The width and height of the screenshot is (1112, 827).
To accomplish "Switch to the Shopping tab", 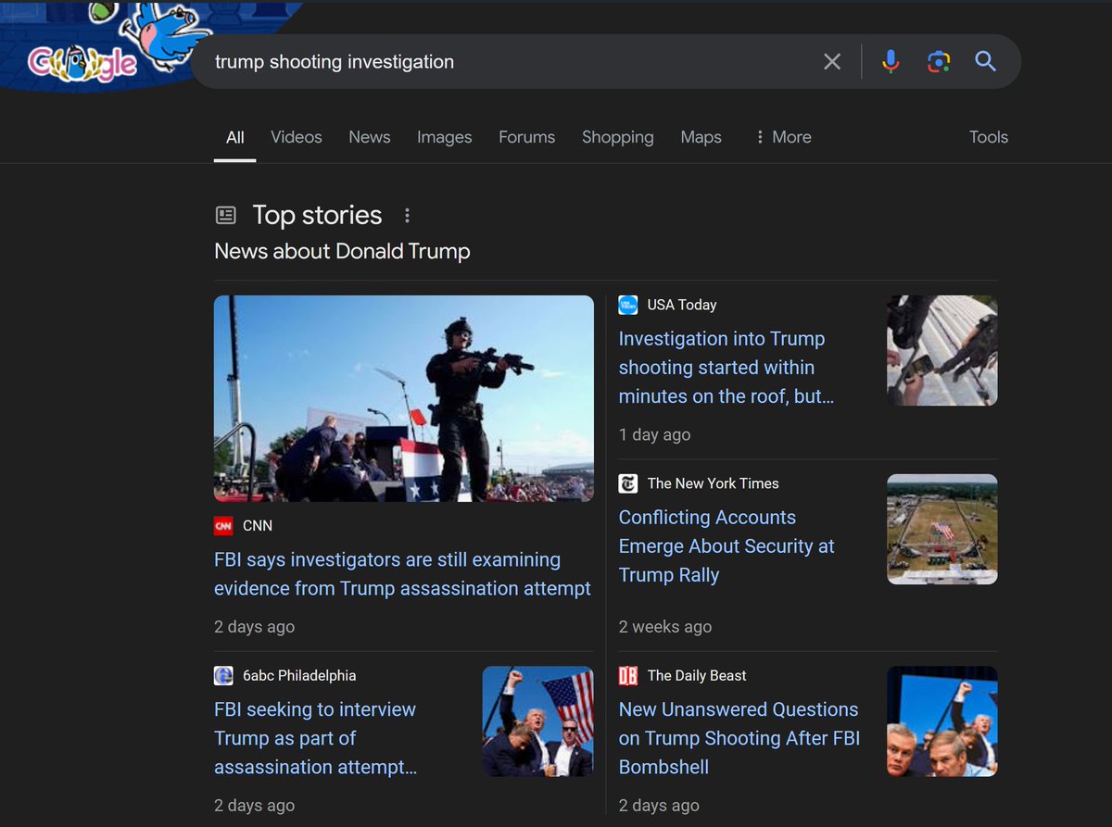I will pos(618,137).
